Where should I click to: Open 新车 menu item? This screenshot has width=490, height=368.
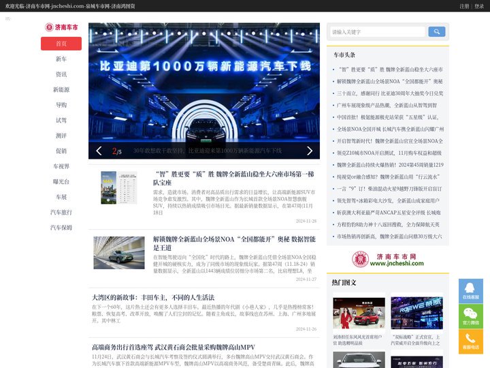pos(61,59)
